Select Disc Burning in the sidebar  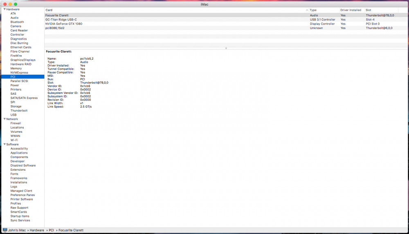19,43
